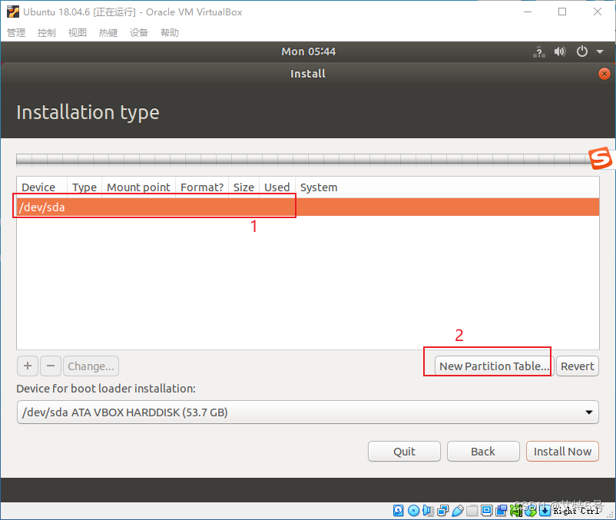The width and height of the screenshot is (616, 520).
Task: Select the /dev/sda row in the device table
Action: [154, 207]
